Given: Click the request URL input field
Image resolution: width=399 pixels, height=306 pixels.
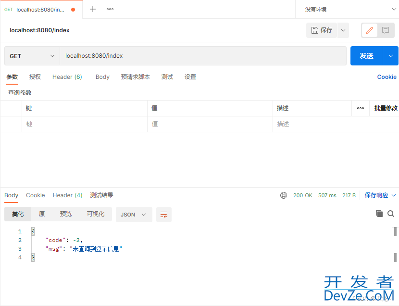Looking at the screenshot, I should pos(203,56).
